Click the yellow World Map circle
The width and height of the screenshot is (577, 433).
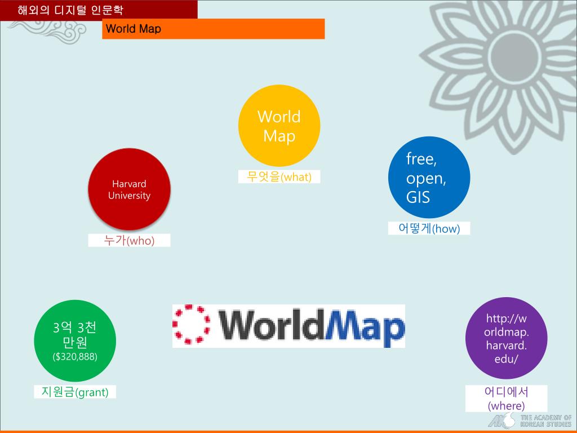[x=279, y=126]
